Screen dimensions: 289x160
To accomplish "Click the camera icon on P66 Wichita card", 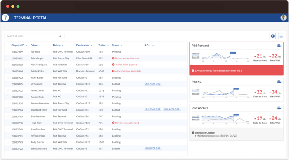I will pos(279,108).
